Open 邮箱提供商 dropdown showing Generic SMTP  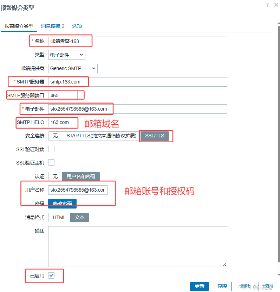point(73,68)
